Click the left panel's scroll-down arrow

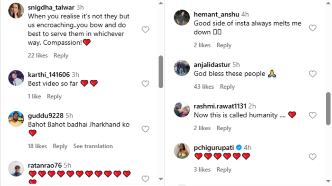(161, 179)
